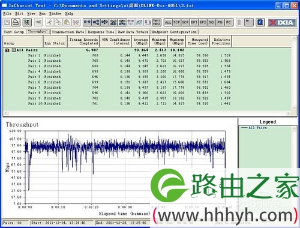Click the Timing Records Completed column header
300x228 pixels.
tap(83, 41)
